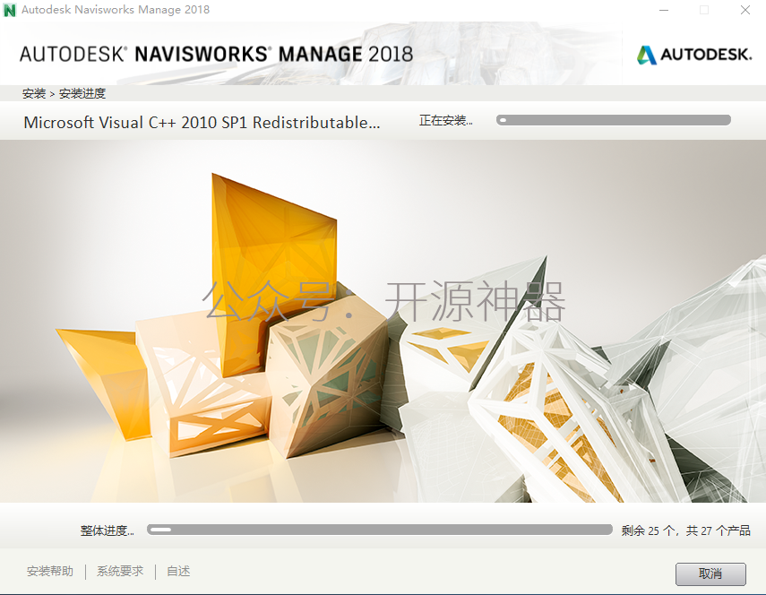The image size is (766, 595).
Task: Open the 自述 readme link
Action: (178, 571)
